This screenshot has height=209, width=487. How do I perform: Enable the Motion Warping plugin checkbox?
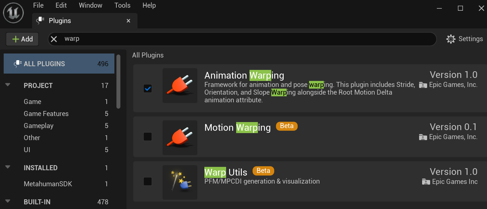coord(148,137)
